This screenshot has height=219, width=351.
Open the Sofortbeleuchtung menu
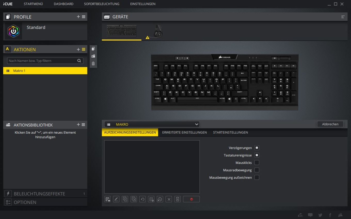tap(102, 4)
